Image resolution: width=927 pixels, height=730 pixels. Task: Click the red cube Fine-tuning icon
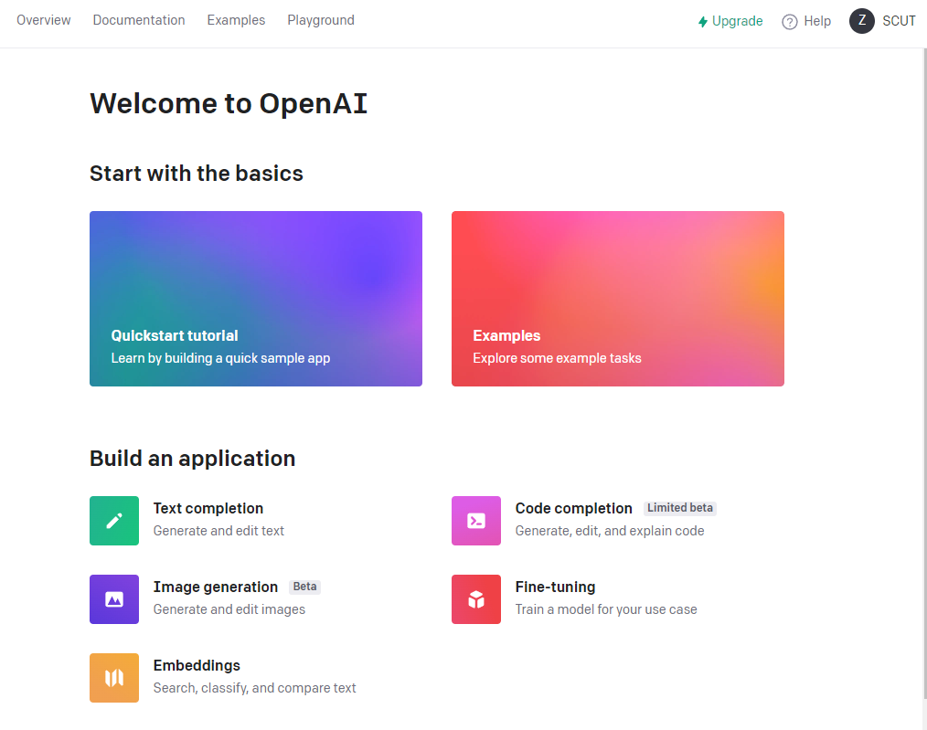point(476,598)
